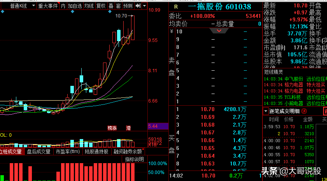Click the 时间 column header
327x181 pixels.
click(274, 119)
